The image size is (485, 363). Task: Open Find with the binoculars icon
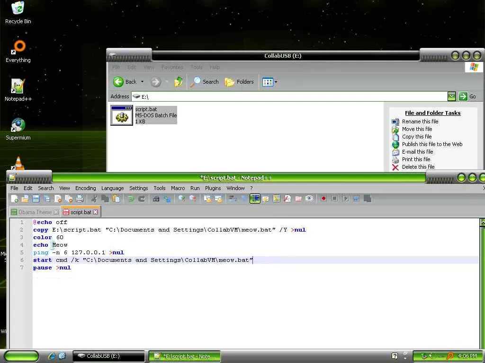click(x=156, y=199)
